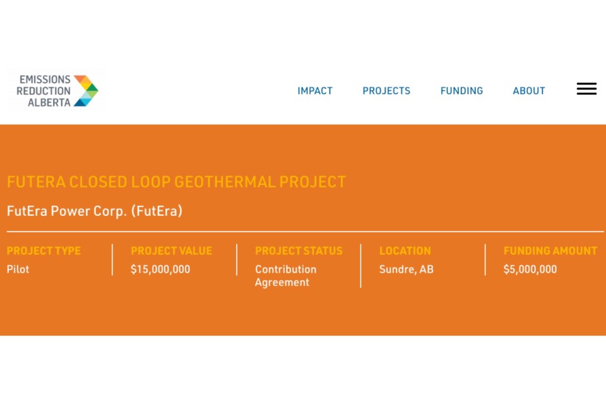Open the hamburger menu icon
This screenshot has width=606, height=404.
coord(586,89)
